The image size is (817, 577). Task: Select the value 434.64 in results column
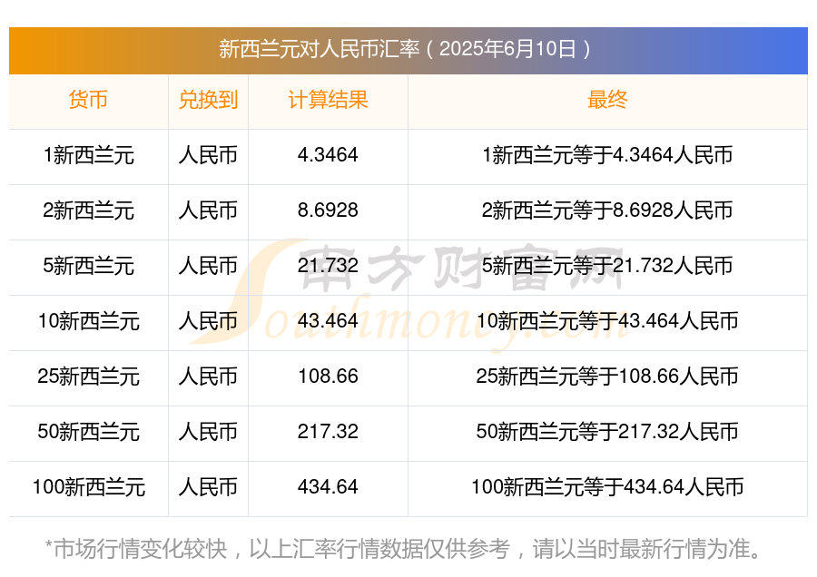(x=328, y=487)
